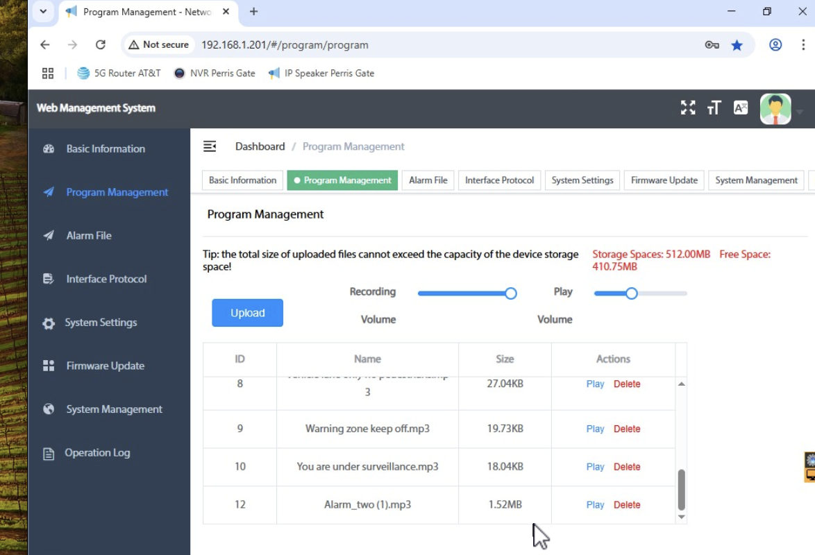Expand the user avatar dropdown arrow
The image size is (815, 555).
point(800,111)
